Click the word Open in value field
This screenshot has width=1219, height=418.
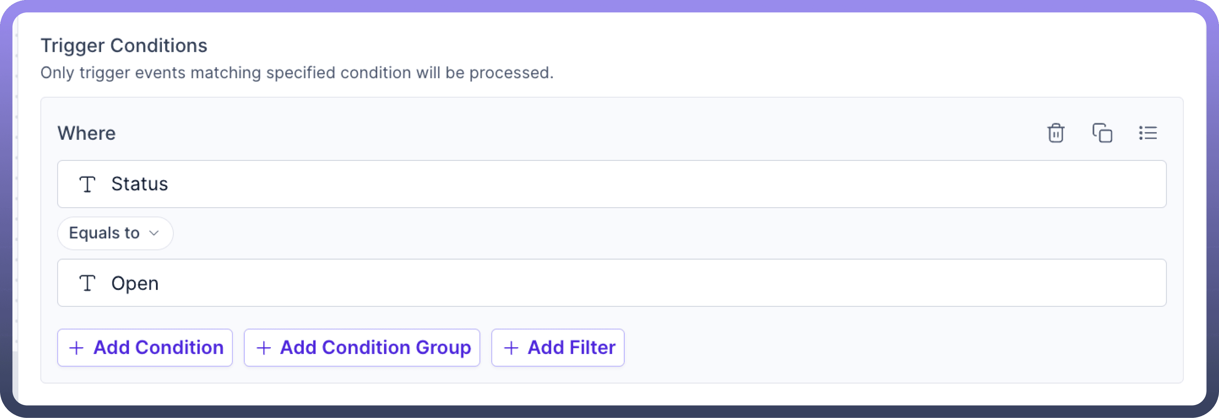pyautogui.click(x=135, y=284)
